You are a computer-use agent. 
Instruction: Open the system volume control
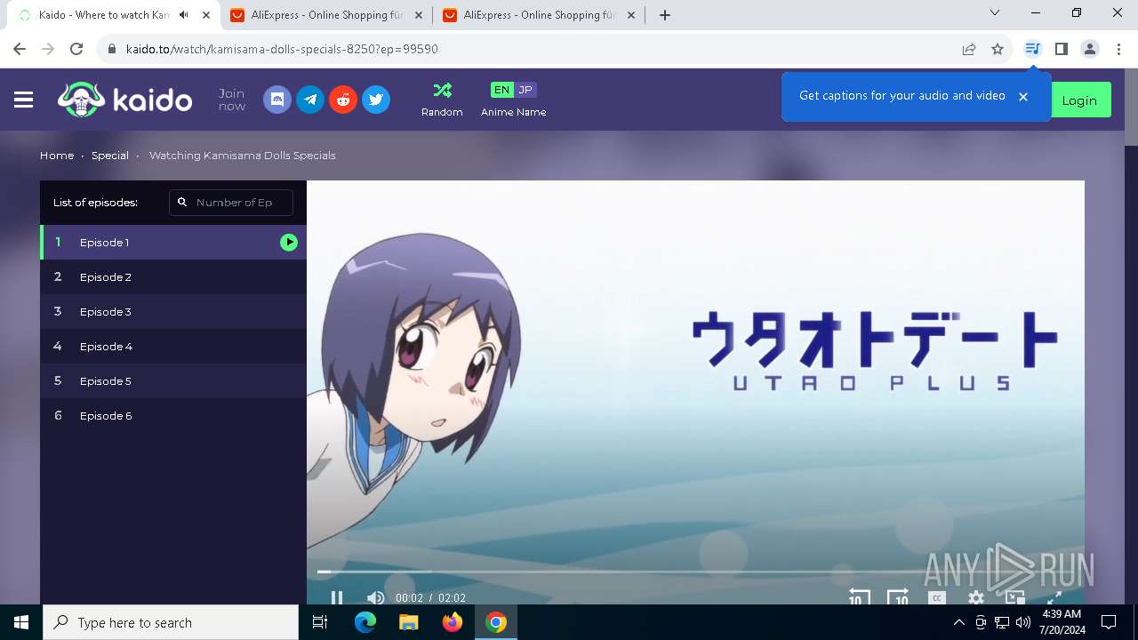(1023, 622)
